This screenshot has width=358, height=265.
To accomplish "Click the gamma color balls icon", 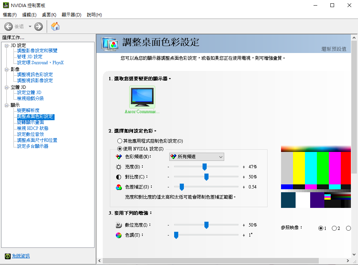I will point(119,187).
